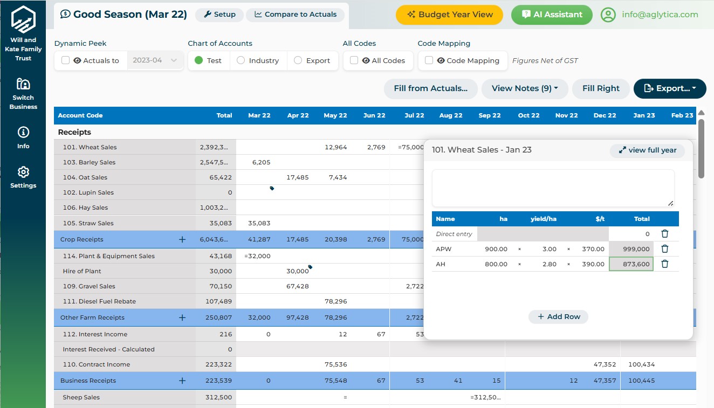
Task: Click the Fill Right button
Action: (x=601, y=88)
